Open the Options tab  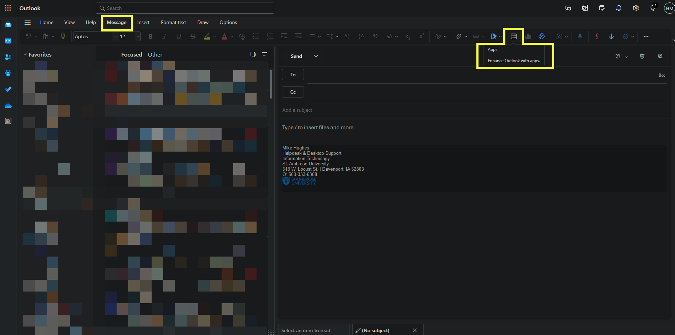228,22
